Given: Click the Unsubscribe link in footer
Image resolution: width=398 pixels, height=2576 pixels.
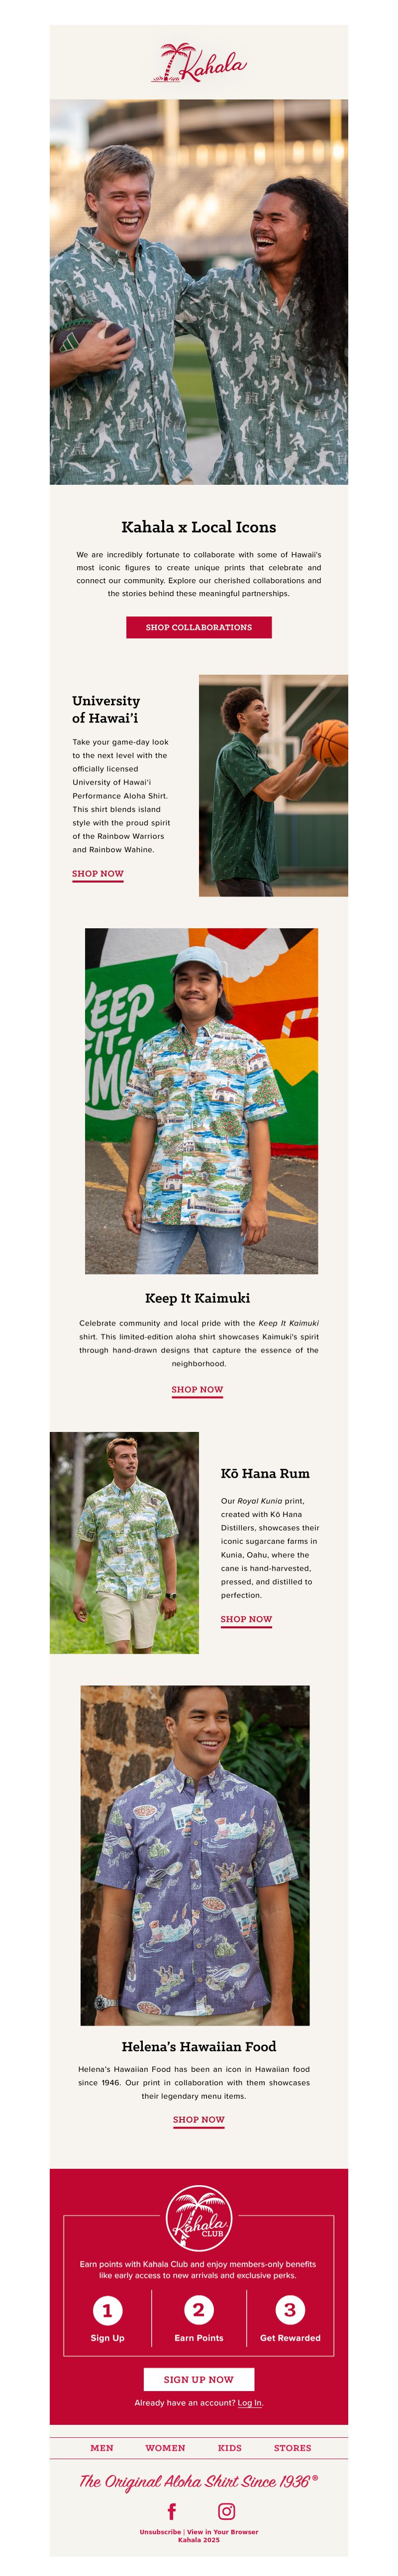Looking at the screenshot, I should pos(160,2532).
